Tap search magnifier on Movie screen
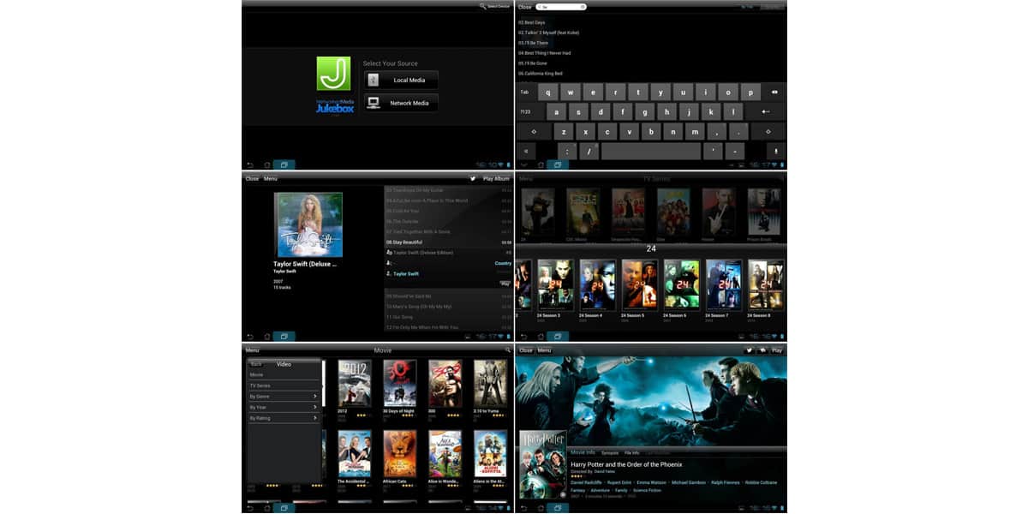The height and width of the screenshot is (514, 1028). [507, 350]
